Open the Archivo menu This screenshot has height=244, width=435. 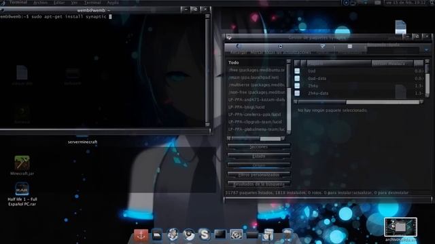coord(41,3)
